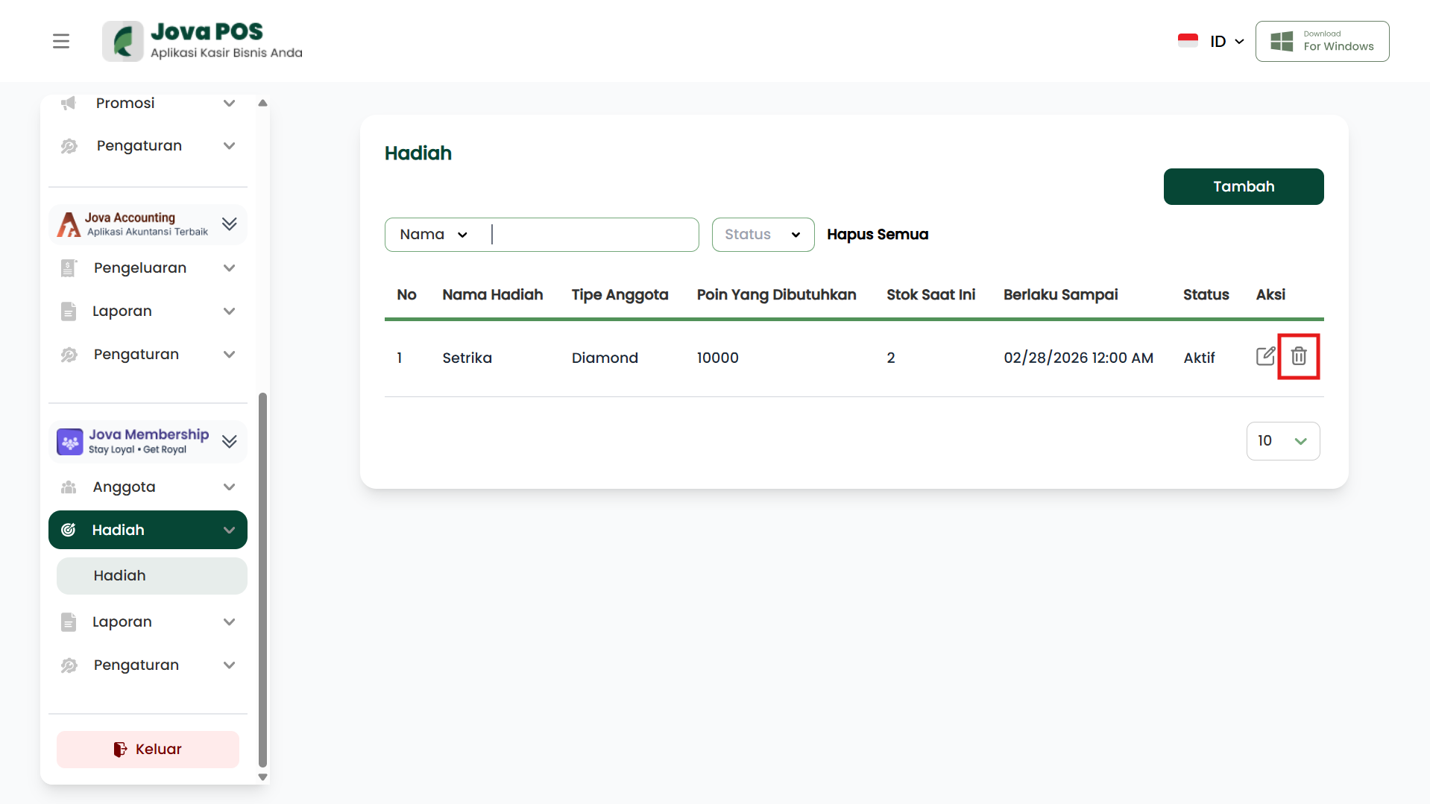Image resolution: width=1430 pixels, height=804 pixels.
Task: Delete the Setrika reward with trash icon
Action: point(1298,356)
